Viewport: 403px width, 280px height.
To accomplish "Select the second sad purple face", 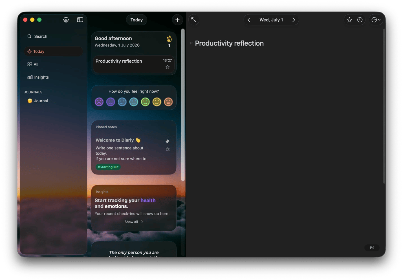I will pos(111,102).
